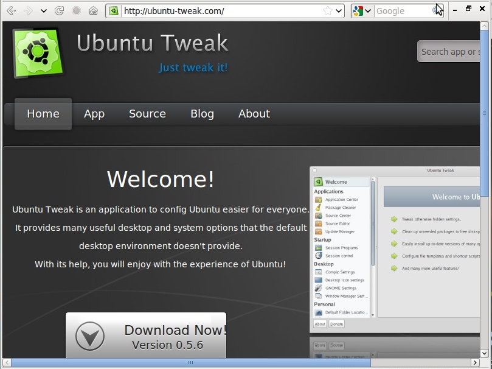This screenshot has width=492, height=369.
Task: Click the scroll down arrow of the page
Action: point(484,353)
